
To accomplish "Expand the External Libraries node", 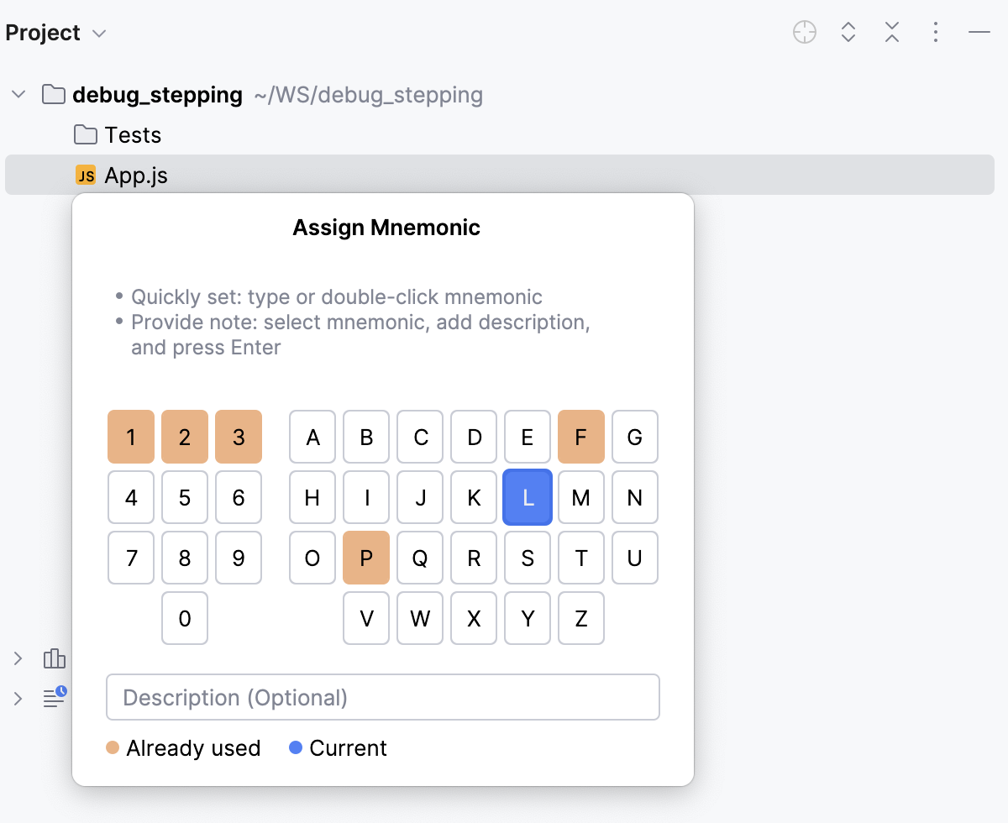I will coord(18,658).
